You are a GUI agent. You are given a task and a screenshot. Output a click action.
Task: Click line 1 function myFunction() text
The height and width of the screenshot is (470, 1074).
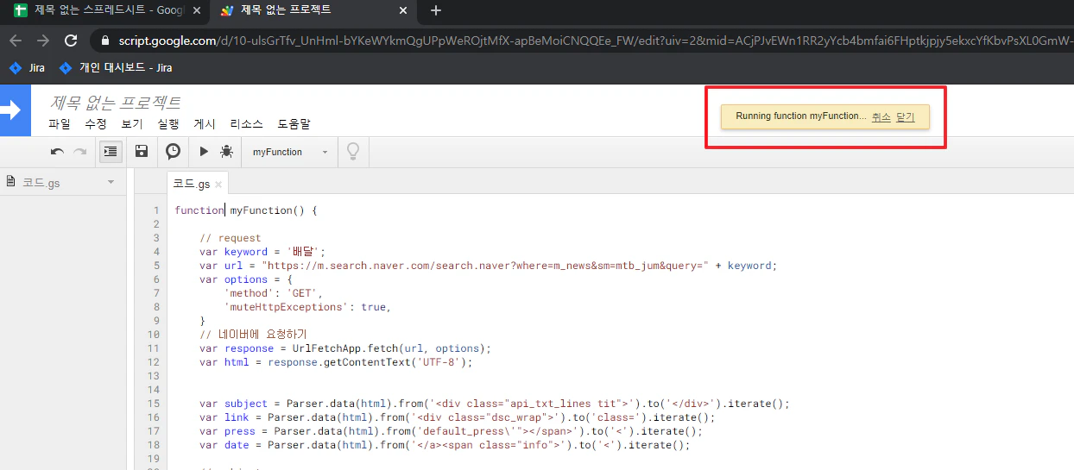(246, 210)
